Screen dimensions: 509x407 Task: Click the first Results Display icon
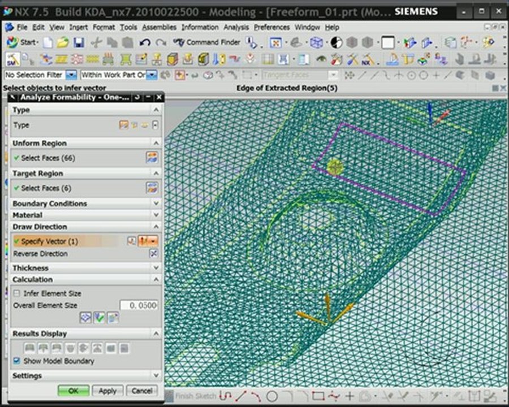30,348
